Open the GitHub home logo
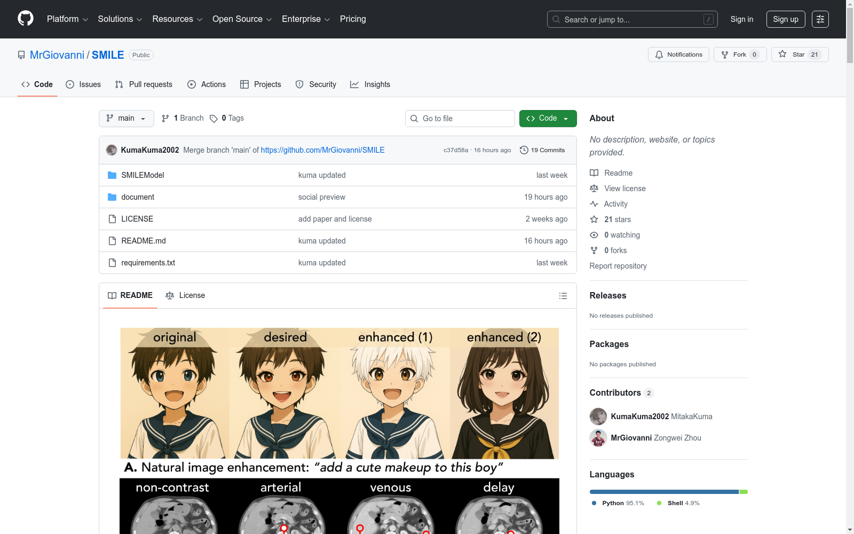Image resolution: width=854 pixels, height=534 pixels. point(26,19)
